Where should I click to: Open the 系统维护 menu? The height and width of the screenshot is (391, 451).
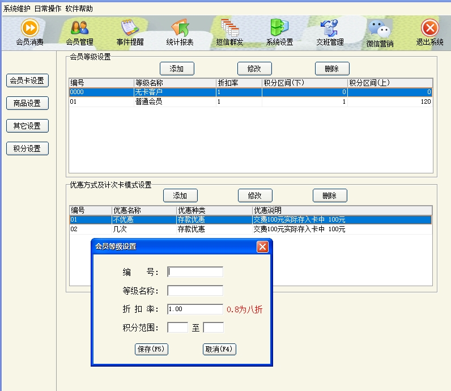click(16, 8)
